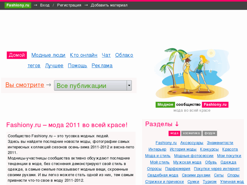Viewport: 247px width, 185px height.
Task: Click the down arrow beside Разделы
Action: [177, 124]
